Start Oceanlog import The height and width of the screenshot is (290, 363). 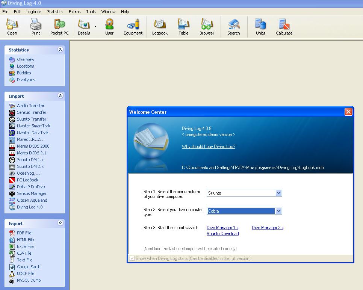pyautogui.click(x=24, y=173)
